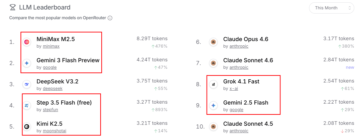This screenshot has height=140, width=361.
Task: Click the DeepSeek V3.2 logo icon
Action: [x=27, y=84]
